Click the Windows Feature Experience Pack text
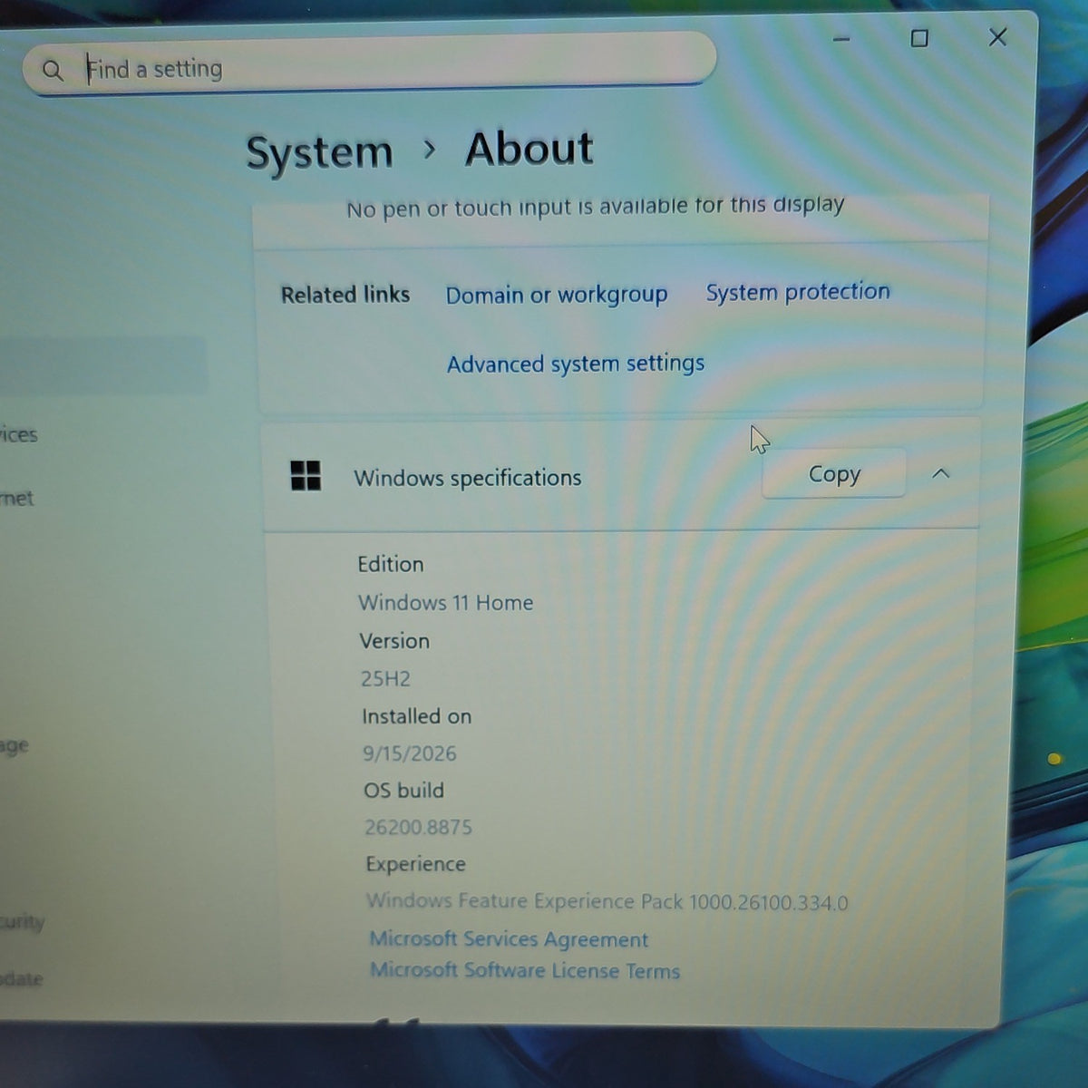The image size is (1088, 1088). [x=607, y=901]
